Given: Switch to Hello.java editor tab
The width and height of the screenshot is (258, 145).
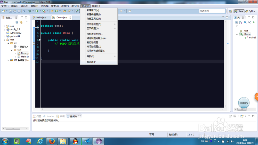Looking at the screenshot, I should (x=41, y=18).
